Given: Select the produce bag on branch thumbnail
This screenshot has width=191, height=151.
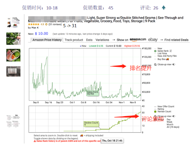Looking at the screenshot, I should tap(14, 39).
